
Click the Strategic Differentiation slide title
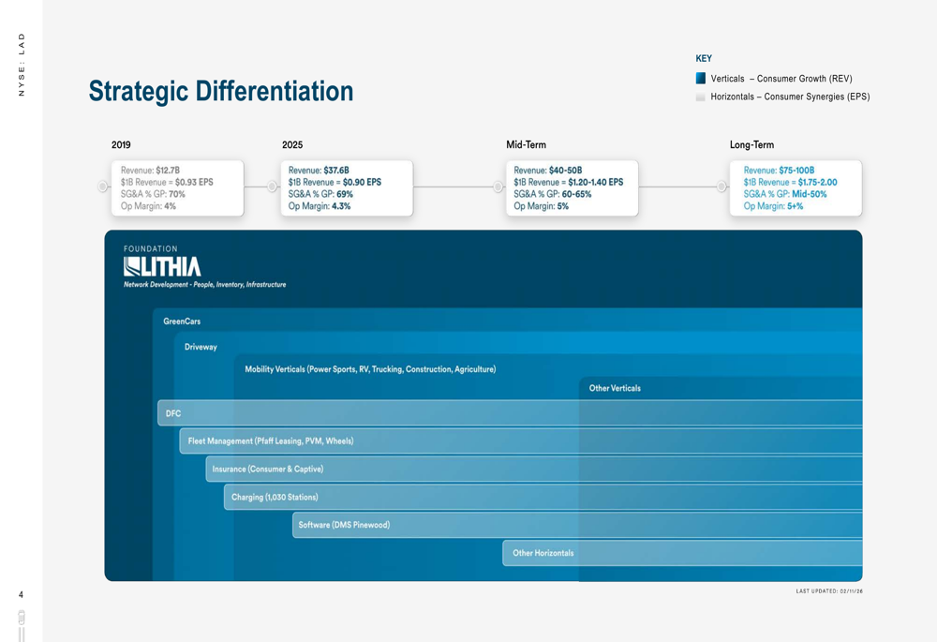point(221,92)
